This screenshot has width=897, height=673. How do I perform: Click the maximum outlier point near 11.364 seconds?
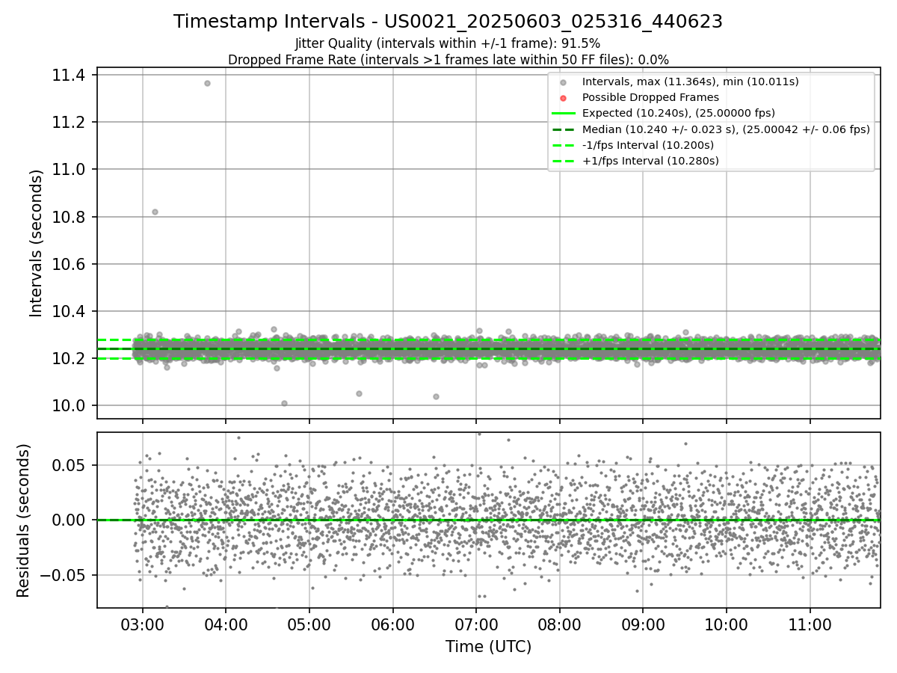point(207,83)
